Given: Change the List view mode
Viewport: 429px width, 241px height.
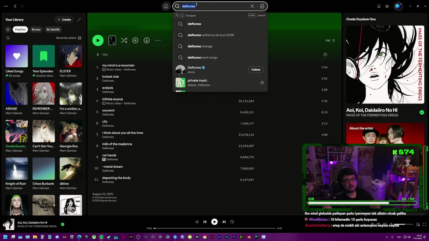Looking at the screenshot, I should (x=330, y=41).
